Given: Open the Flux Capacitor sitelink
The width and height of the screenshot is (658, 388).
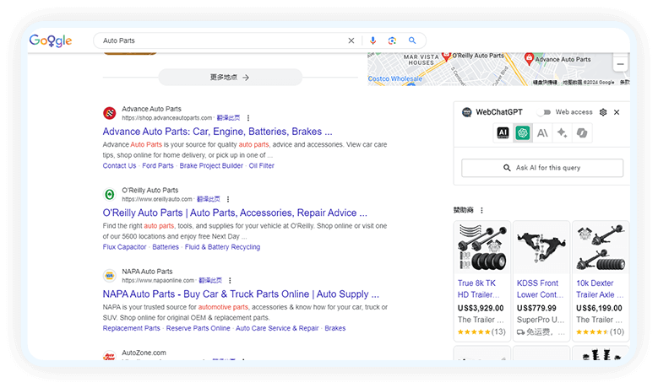Looking at the screenshot, I should point(125,247).
